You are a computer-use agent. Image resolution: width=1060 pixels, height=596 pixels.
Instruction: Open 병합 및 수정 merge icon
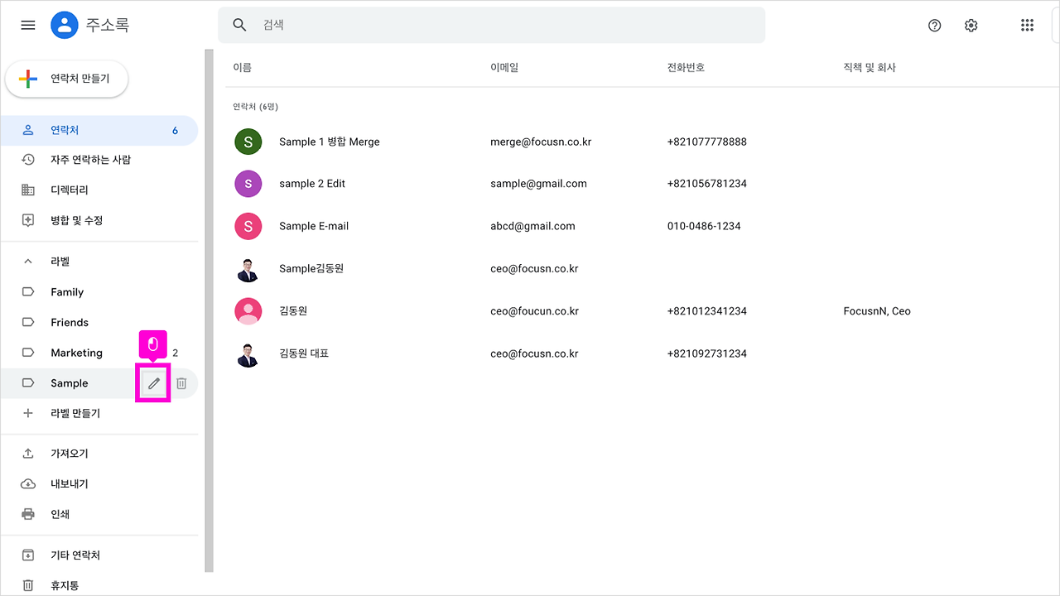point(28,220)
